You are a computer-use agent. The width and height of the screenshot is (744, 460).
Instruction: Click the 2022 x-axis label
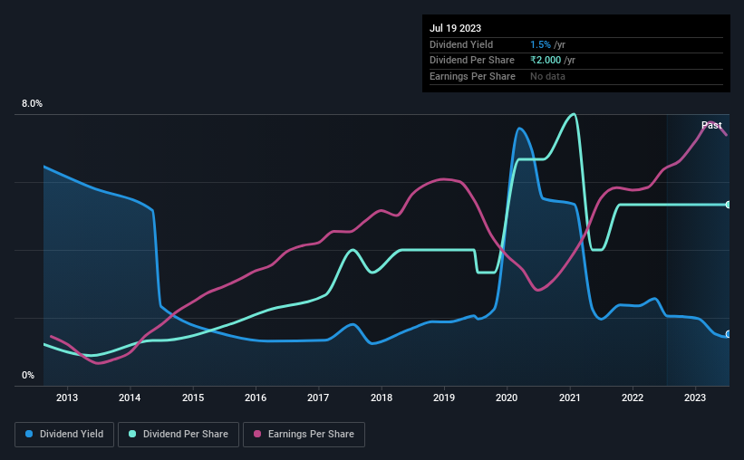point(633,398)
